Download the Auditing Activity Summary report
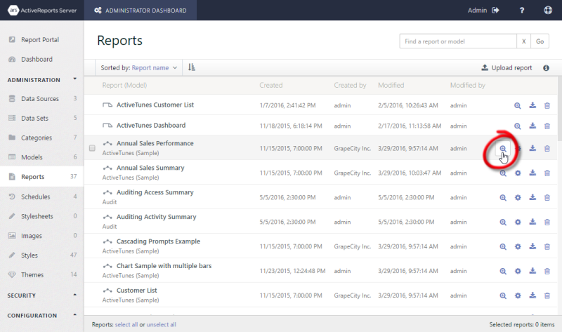Viewport: 562px width, 332px height. pos(532,222)
